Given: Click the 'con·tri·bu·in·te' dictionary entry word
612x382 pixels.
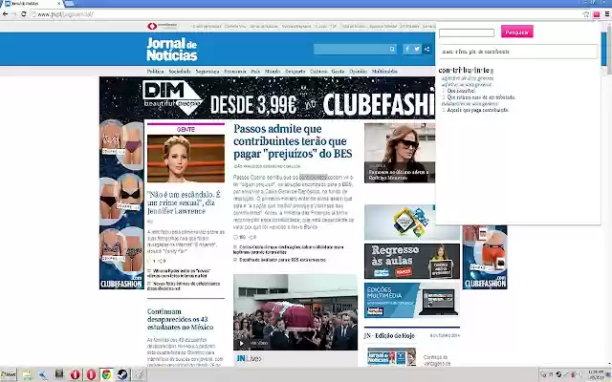Looking at the screenshot, I should tap(464, 70).
